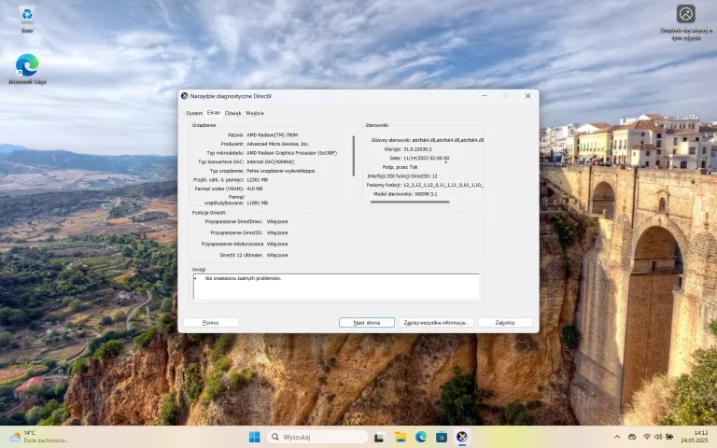This screenshot has width=717, height=448.
Task: Click the device info vertical scrollbar
Action: (354, 156)
